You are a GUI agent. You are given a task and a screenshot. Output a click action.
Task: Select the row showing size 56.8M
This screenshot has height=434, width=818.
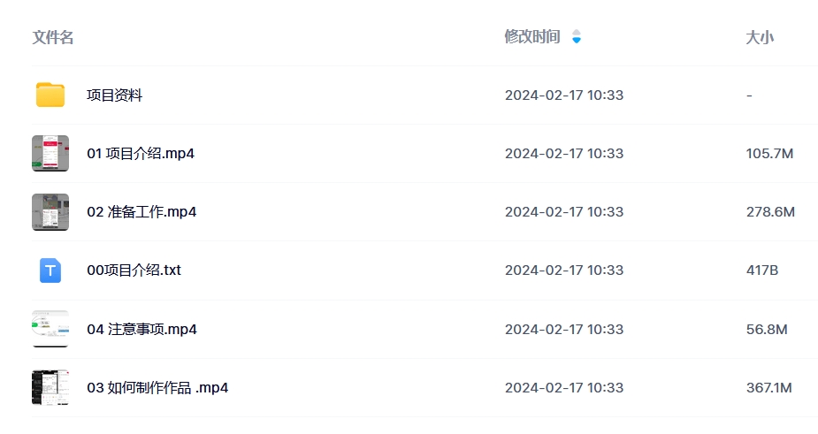click(x=424, y=329)
